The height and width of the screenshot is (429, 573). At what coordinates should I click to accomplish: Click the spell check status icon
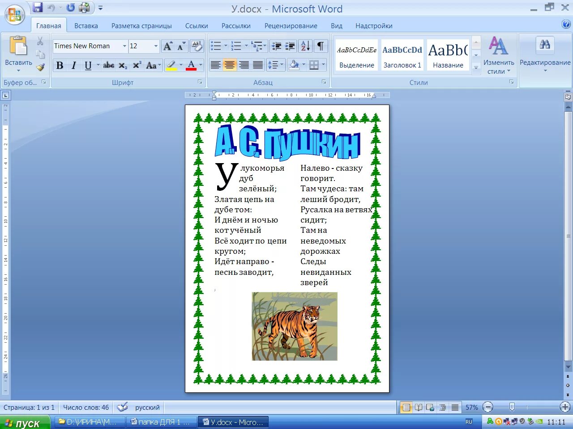click(x=122, y=407)
